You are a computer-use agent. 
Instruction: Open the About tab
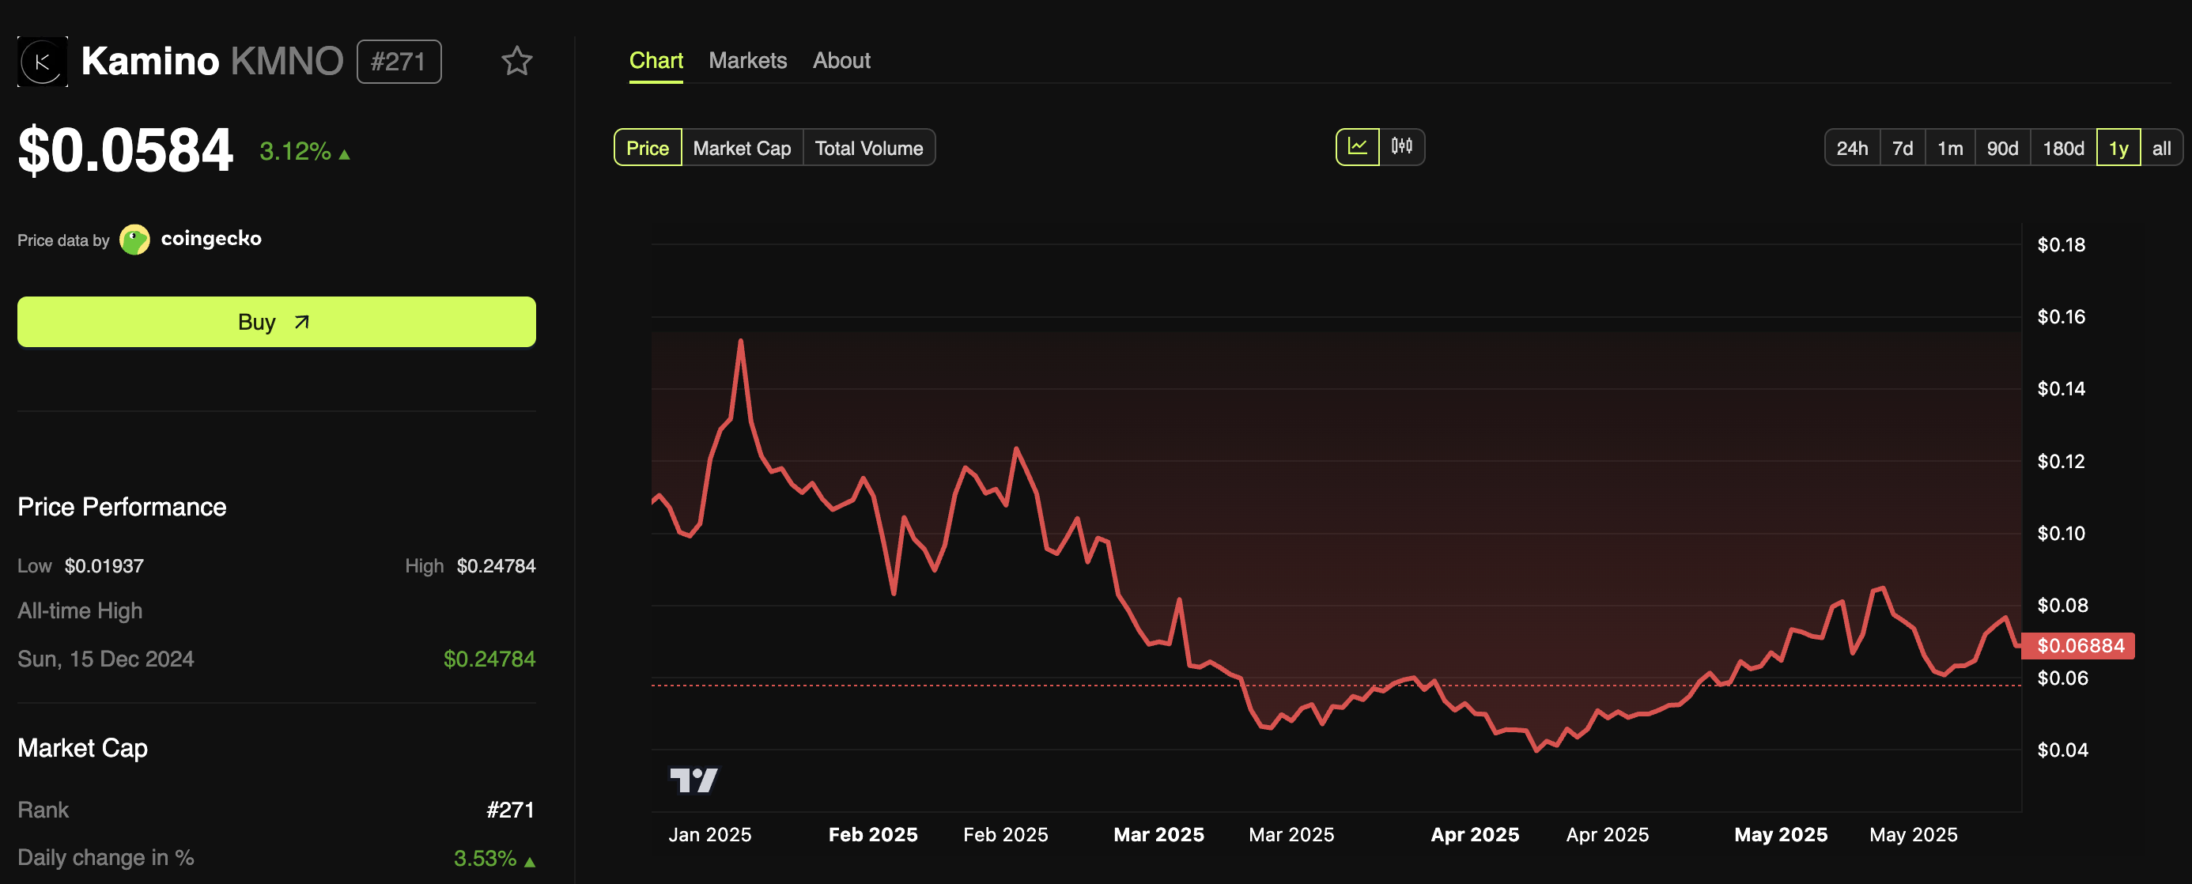[841, 60]
